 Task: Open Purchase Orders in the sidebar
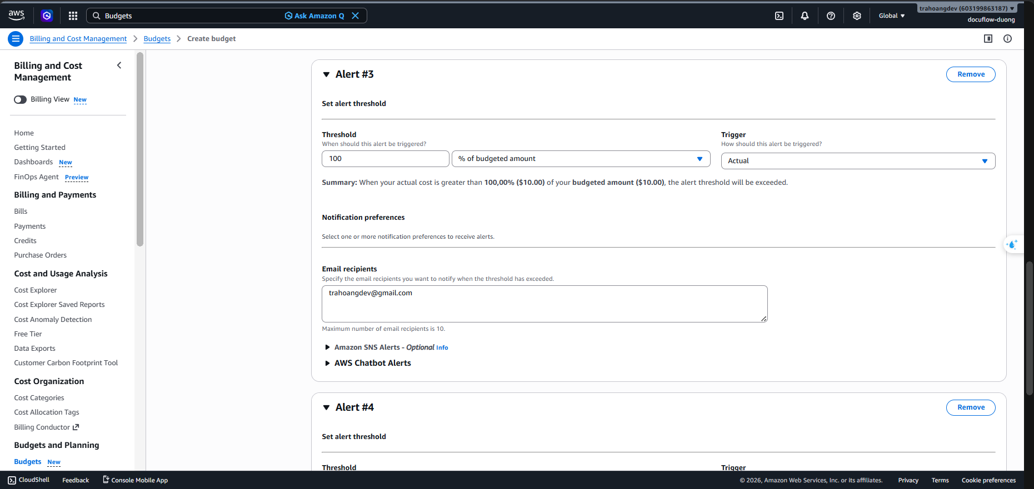[x=40, y=255]
